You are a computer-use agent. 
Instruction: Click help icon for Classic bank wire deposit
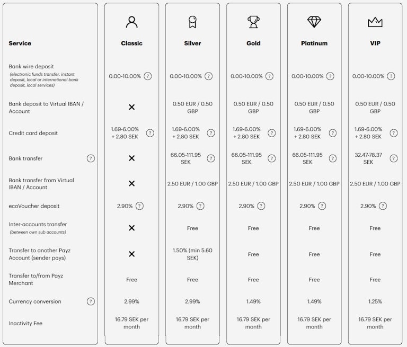148,76
